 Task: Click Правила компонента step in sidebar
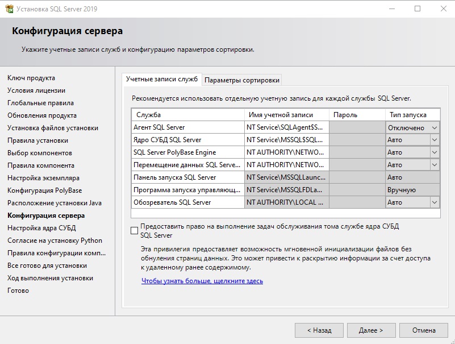pos(41,165)
